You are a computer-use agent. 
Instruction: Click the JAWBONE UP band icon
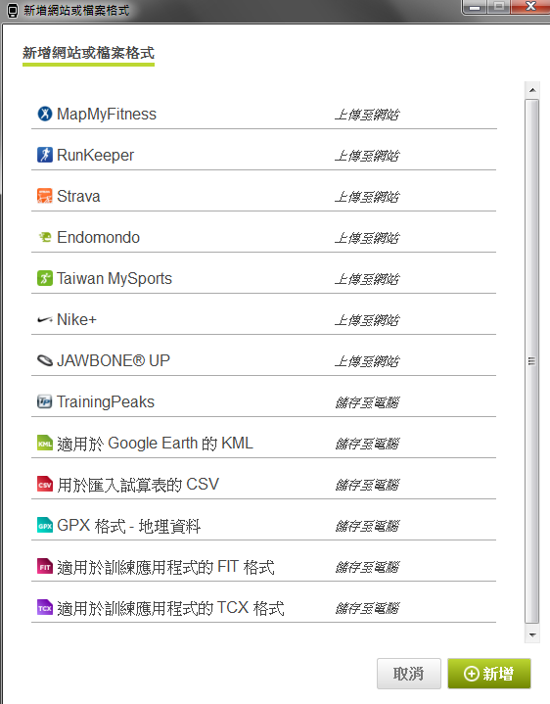pyautogui.click(x=44, y=360)
